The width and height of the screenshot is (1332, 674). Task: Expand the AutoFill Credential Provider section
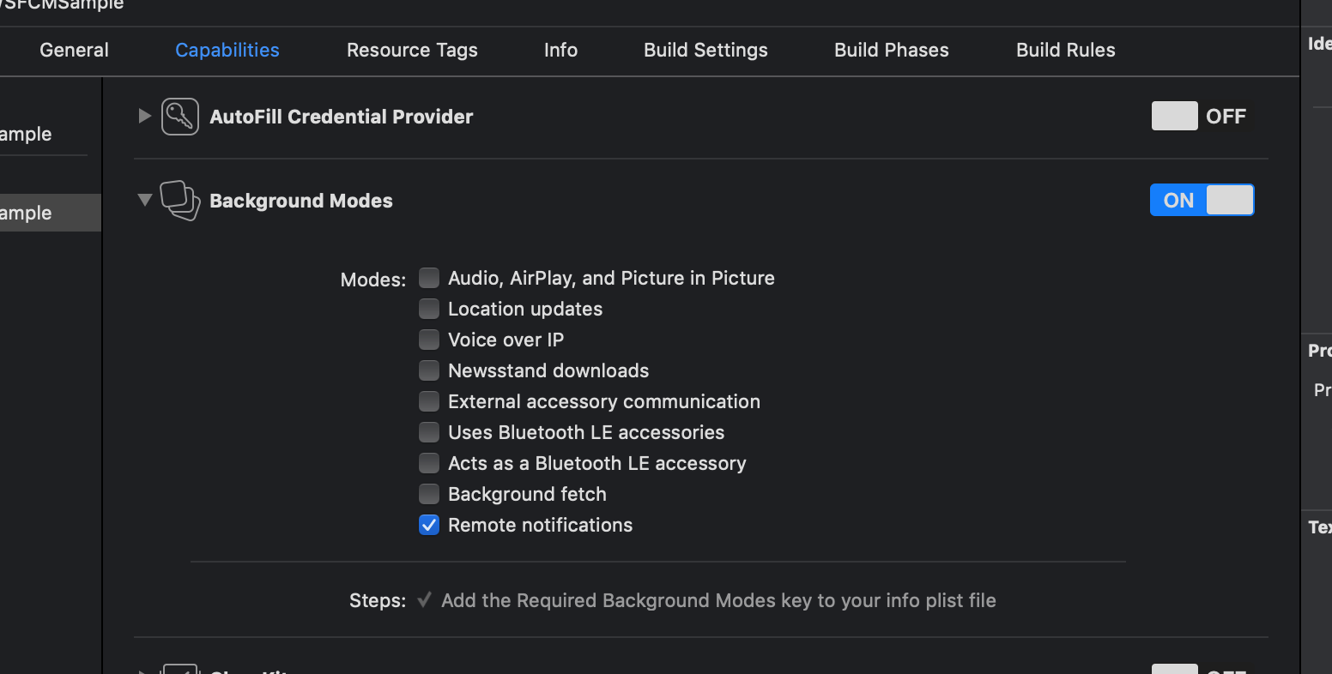coord(144,116)
